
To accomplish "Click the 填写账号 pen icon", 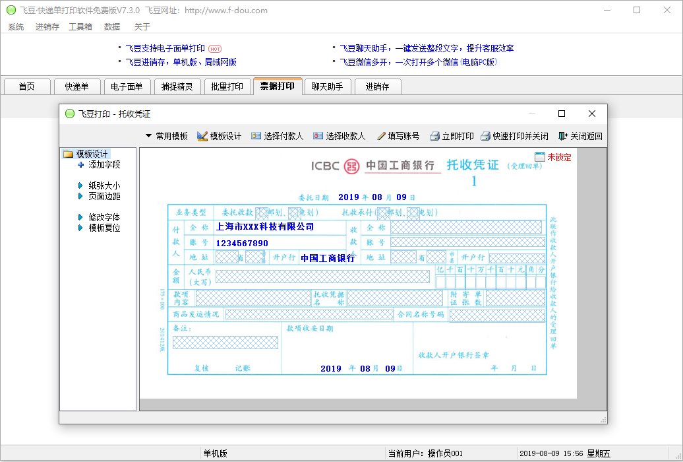I will point(381,136).
